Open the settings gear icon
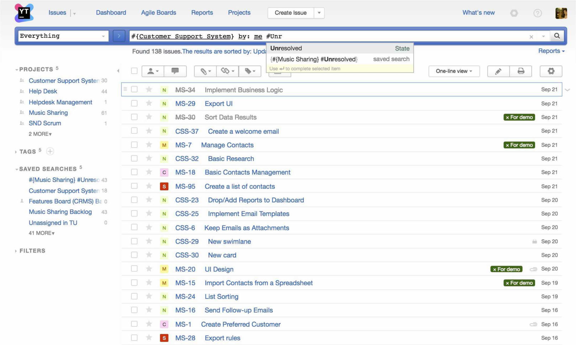The width and height of the screenshot is (576, 345). click(x=551, y=71)
